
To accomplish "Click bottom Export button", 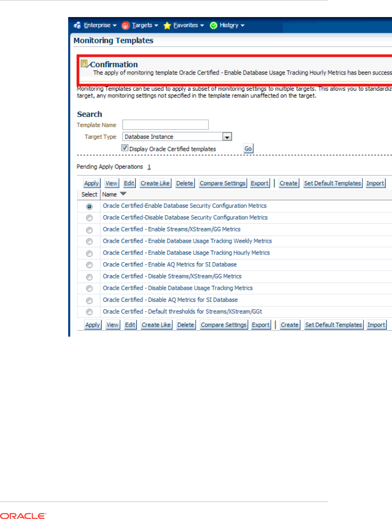I will pos(261,325).
